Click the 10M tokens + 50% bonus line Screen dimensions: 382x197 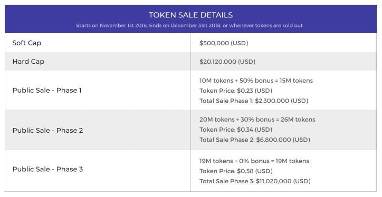[x=256, y=81]
